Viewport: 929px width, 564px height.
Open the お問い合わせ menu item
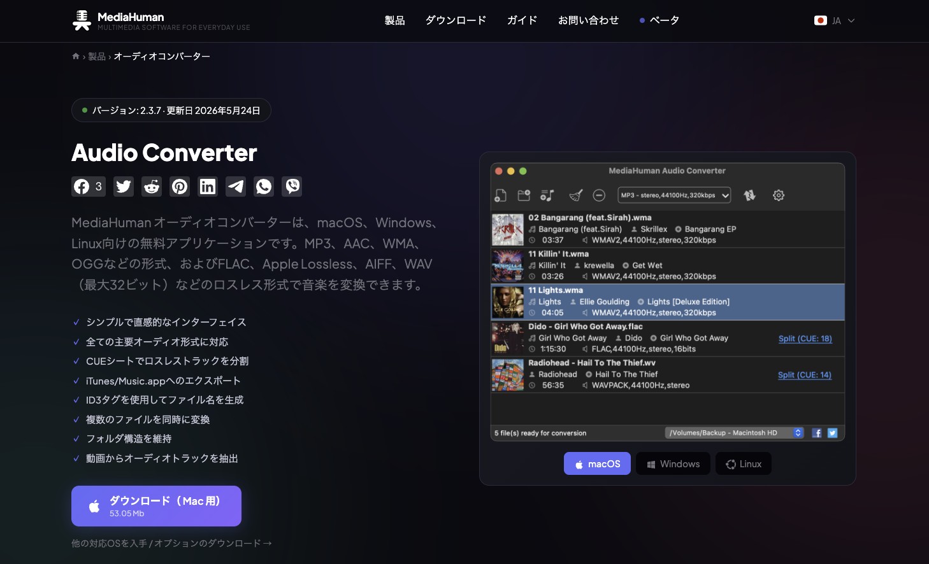tap(588, 20)
